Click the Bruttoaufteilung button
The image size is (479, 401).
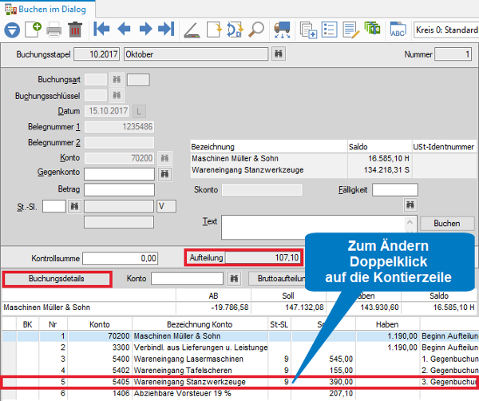tap(276, 279)
